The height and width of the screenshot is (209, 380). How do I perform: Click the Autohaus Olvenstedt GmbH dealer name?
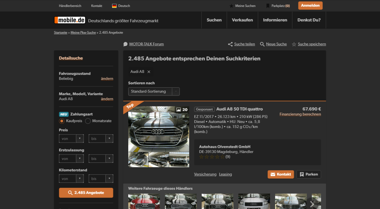[x=225, y=147]
